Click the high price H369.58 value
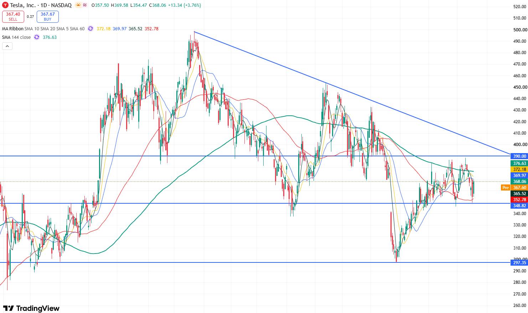 119,5
